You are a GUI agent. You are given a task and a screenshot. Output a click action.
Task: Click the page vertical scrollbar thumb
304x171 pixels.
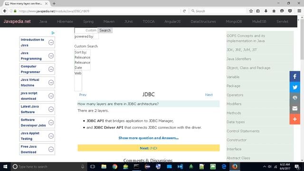tap(302, 39)
